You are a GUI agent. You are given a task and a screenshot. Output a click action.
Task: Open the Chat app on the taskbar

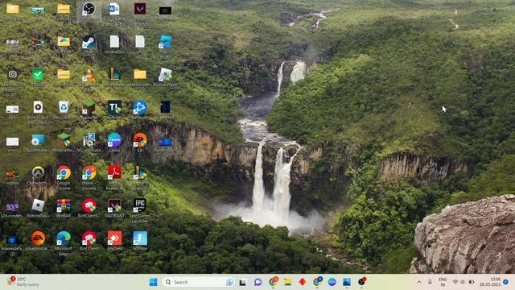[257, 282]
